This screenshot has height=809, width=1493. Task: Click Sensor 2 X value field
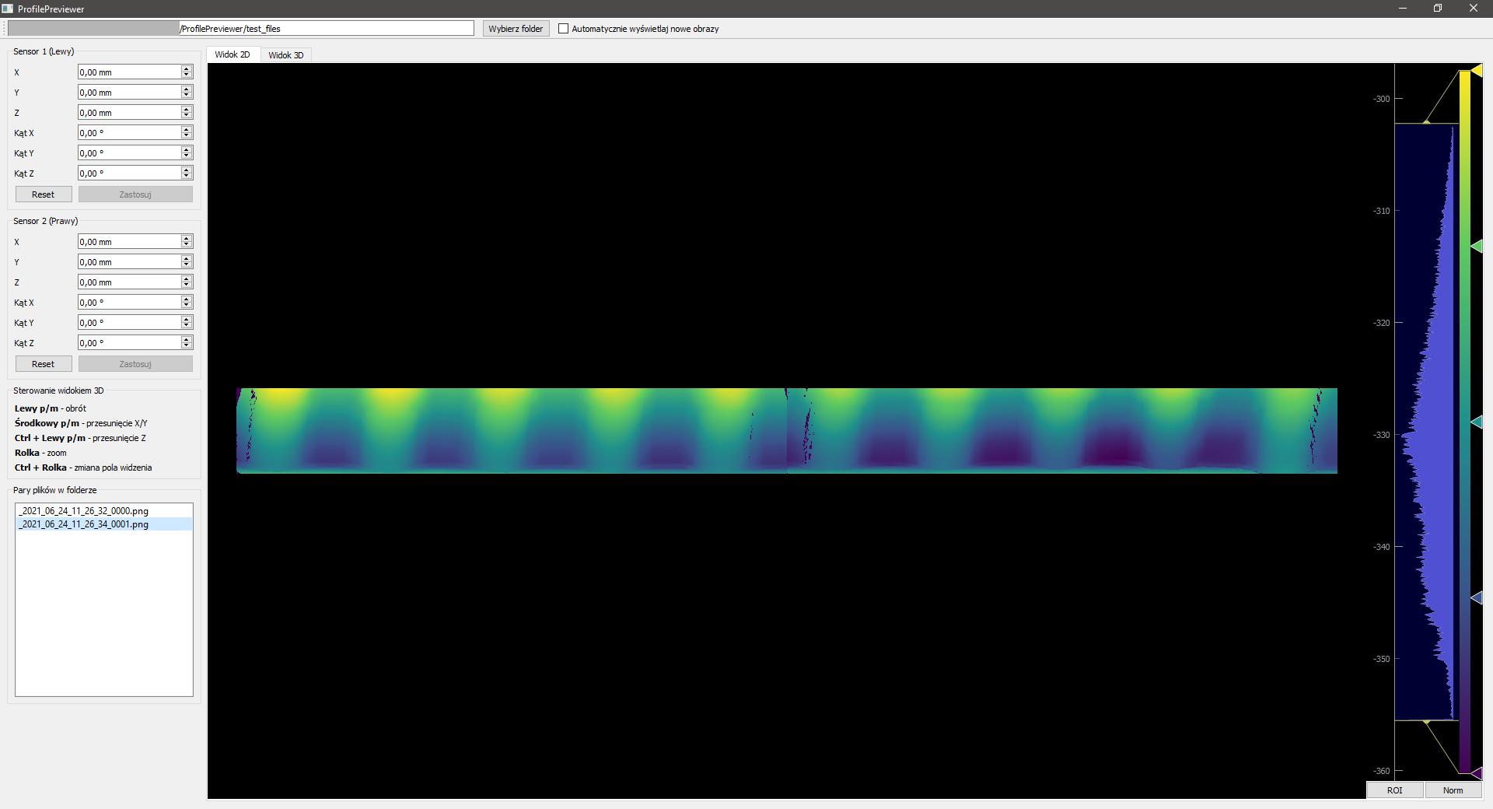coord(129,241)
